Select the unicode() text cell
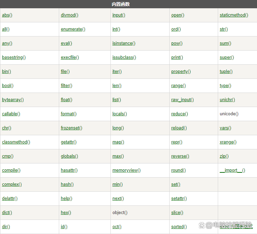Image resolution: width=257 pixels, height=234 pixels. pyautogui.click(x=229, y=114)
